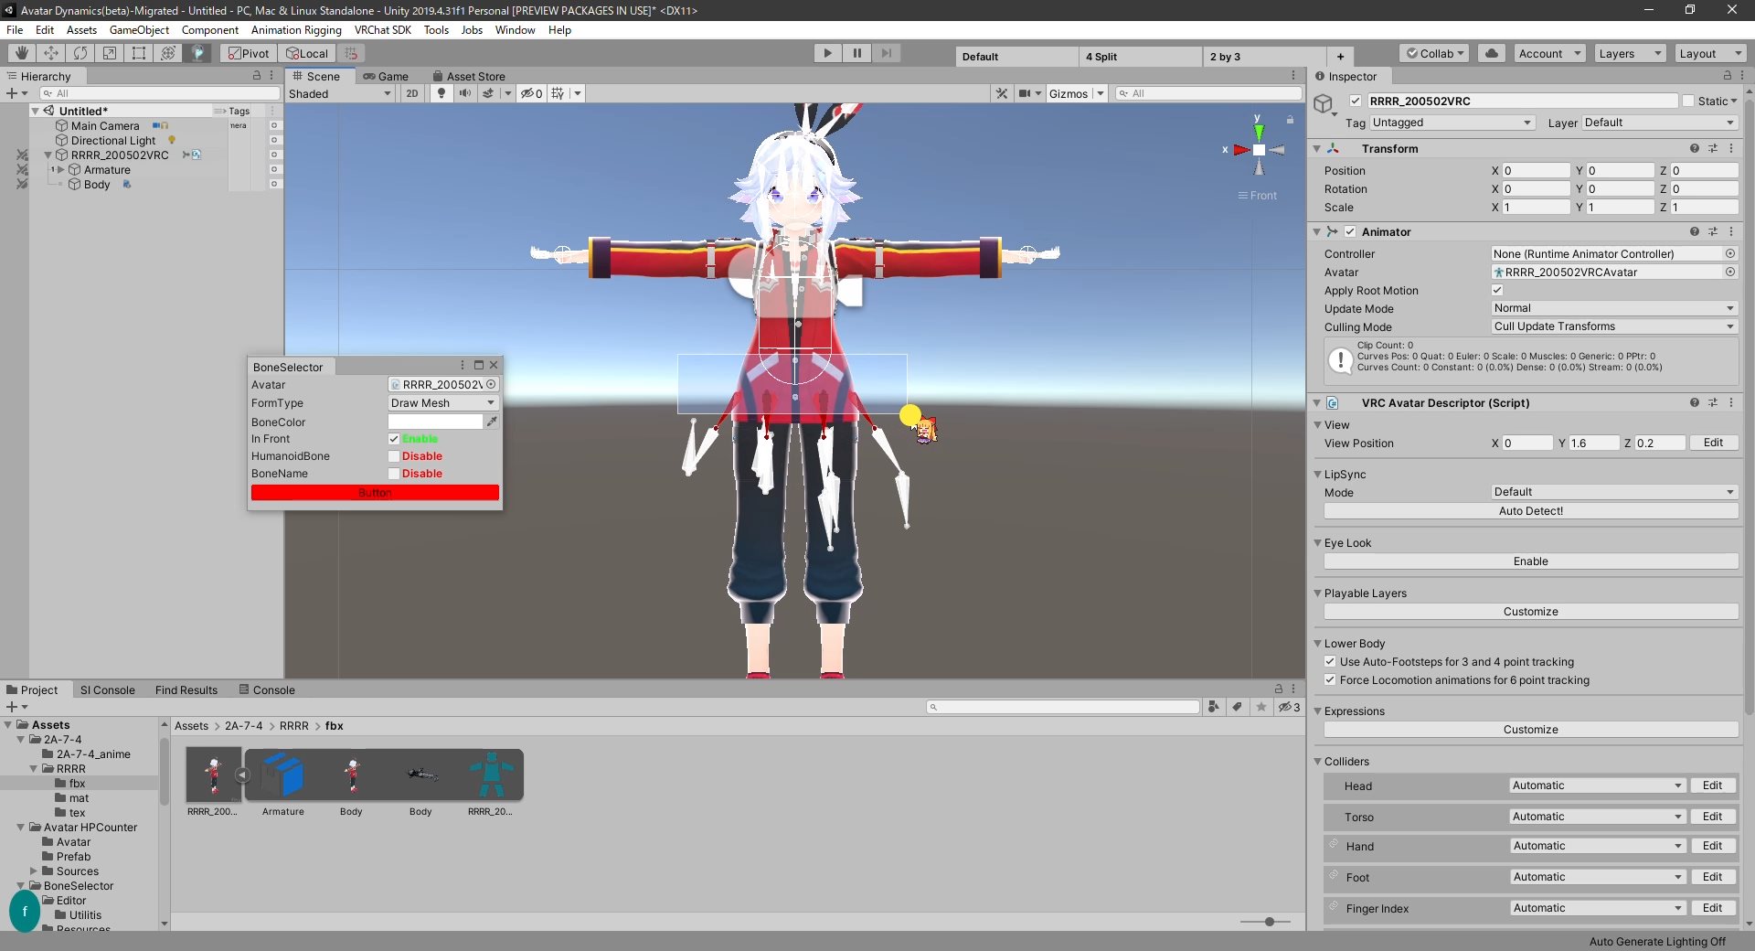Click the Auto Detect! button
Image resolution: width=1755 pixels, height=951 pixels.
coord(1530,511)
